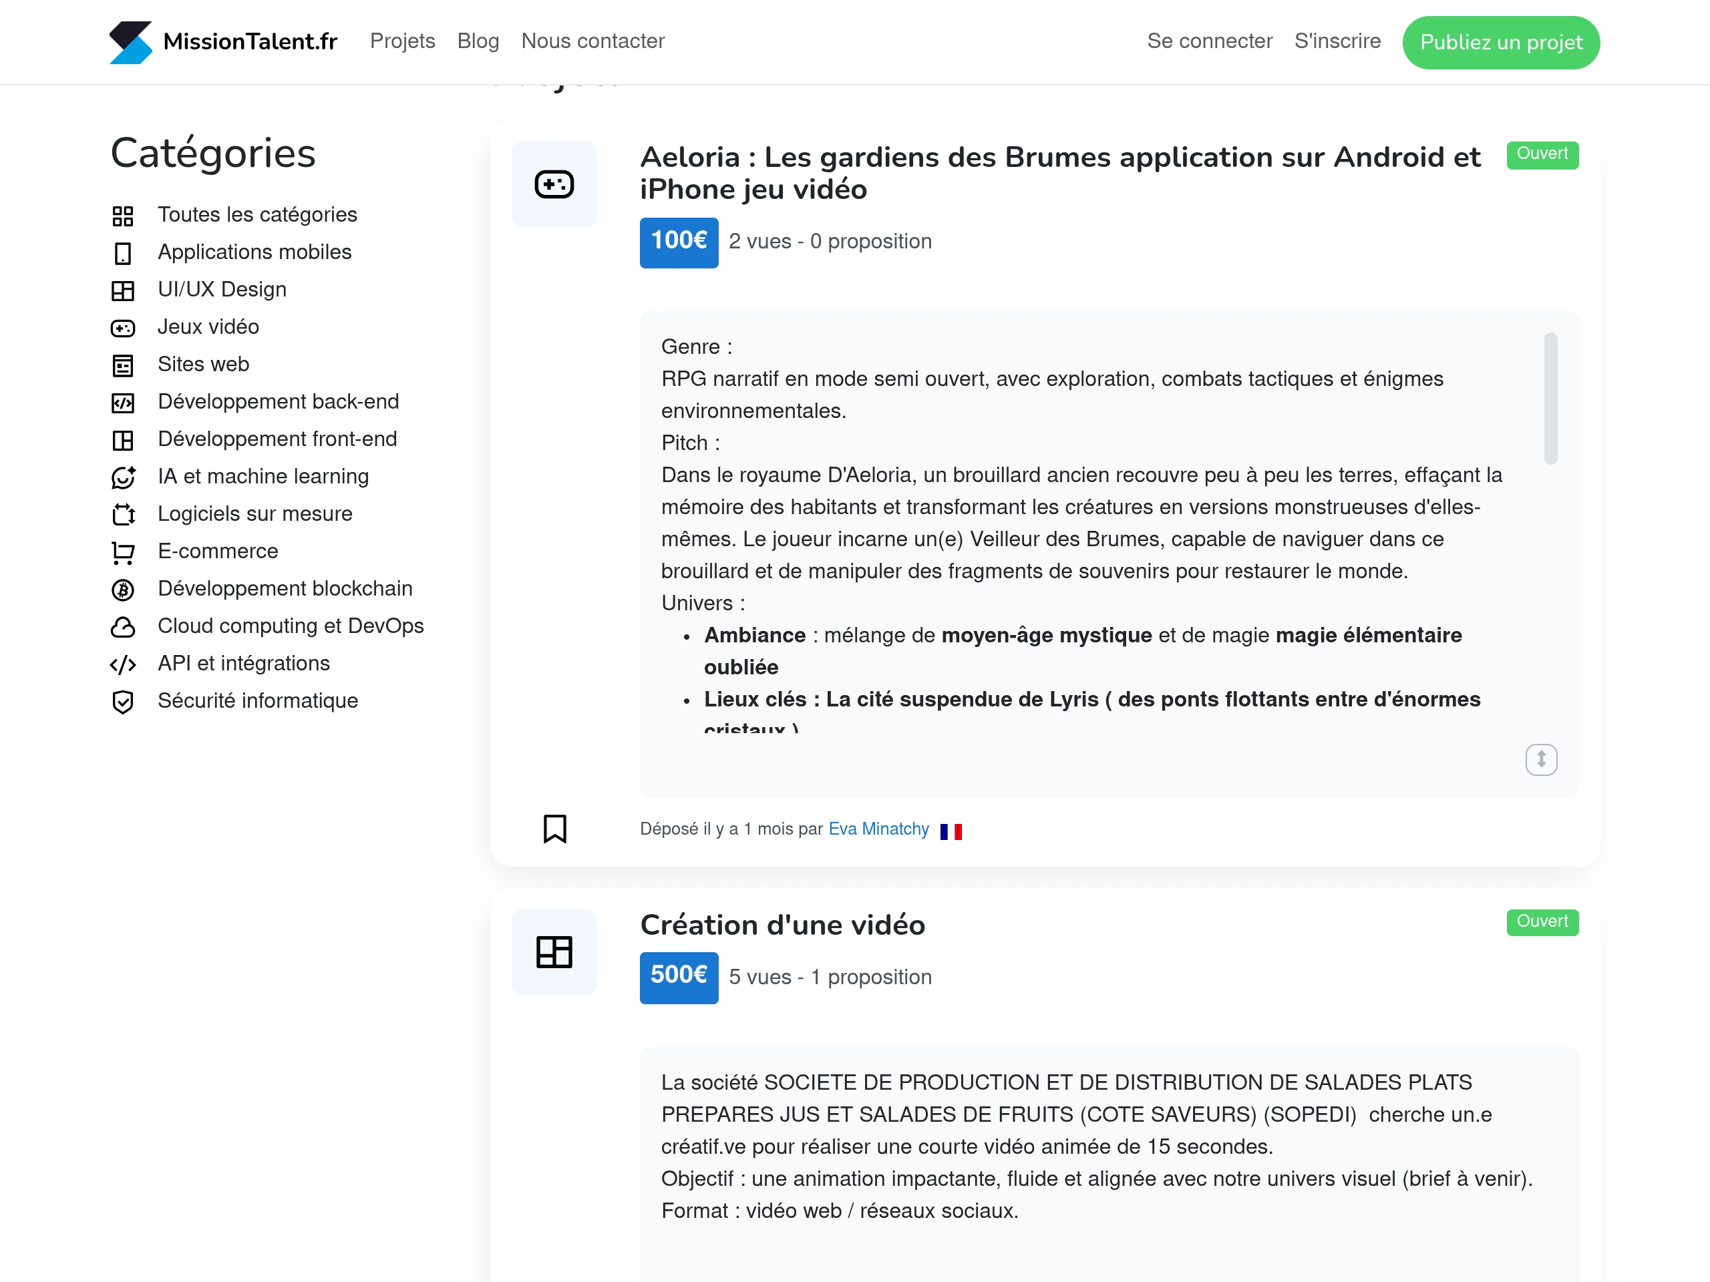
Task: Click the Aeloria project gamepad thumbnail
Action: (554, 184)
